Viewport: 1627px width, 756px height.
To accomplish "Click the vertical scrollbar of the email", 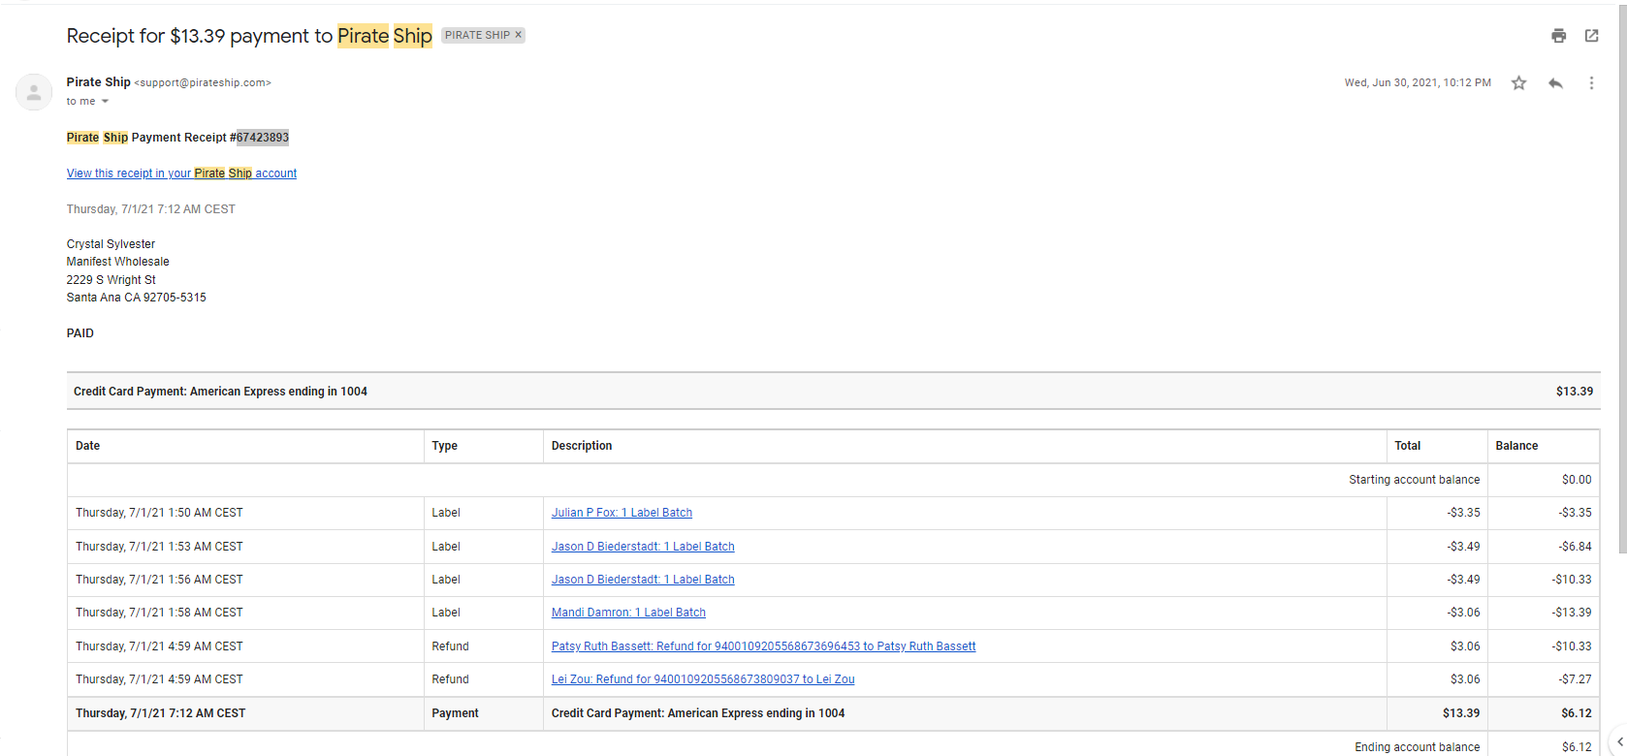I will click(x=1622, y=281).
